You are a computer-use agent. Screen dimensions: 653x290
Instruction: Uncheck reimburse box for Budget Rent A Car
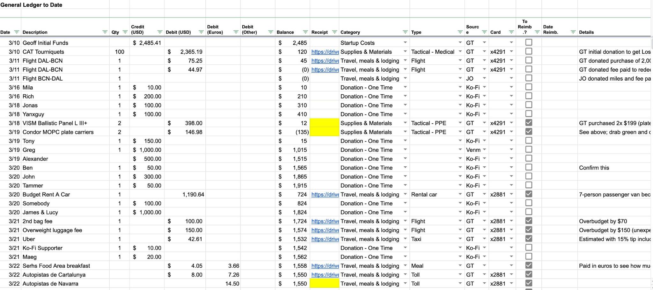point(529,194)
